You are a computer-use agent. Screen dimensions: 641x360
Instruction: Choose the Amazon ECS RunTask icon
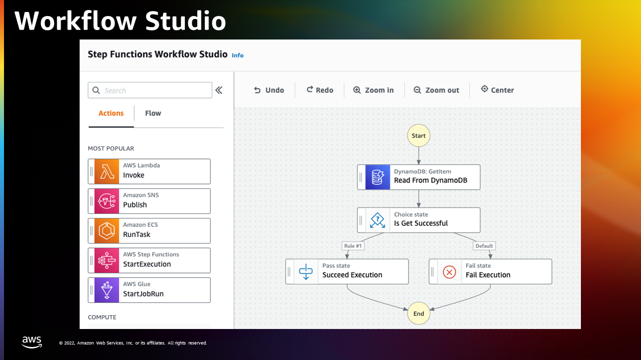(x=107, y=230)
